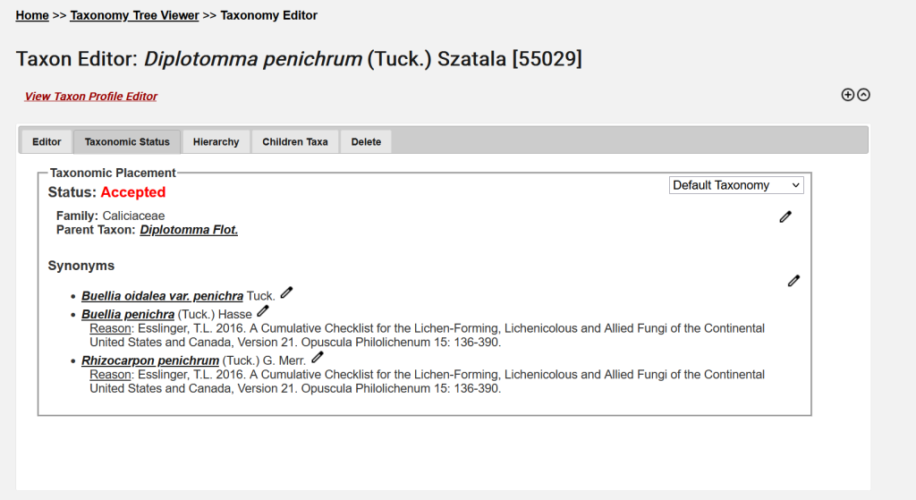Viewport: 916px width, 500px height.
Task: Open Taxonomy Tree Viewer breadcrumb
Action: pyautogui.click(x=135, y=15)
